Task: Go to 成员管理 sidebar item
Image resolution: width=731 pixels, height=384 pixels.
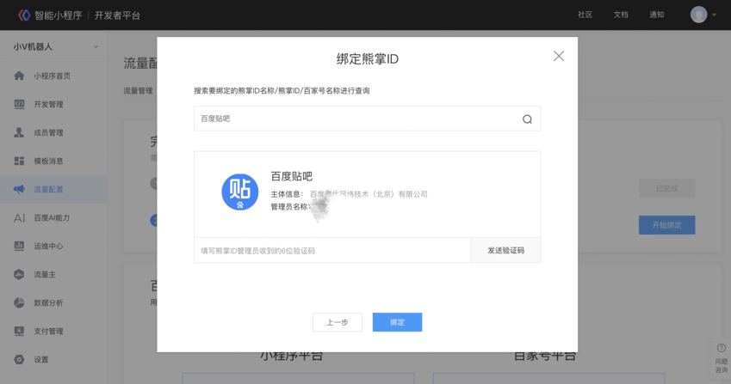Action: tap(53, 132)
